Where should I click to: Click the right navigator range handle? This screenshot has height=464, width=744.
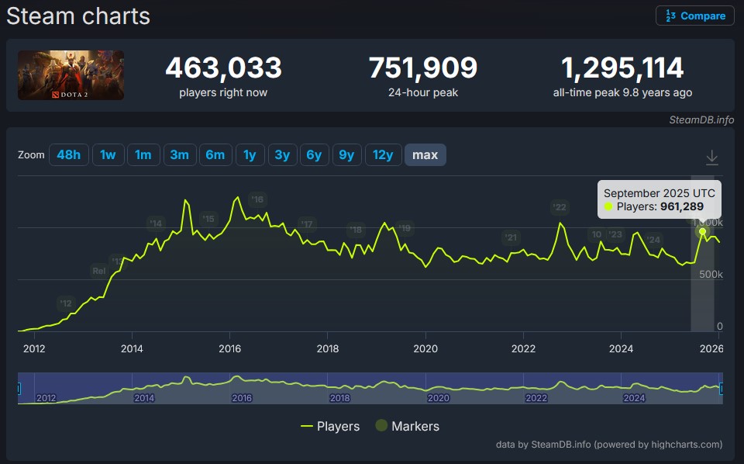click(x=722, y=389)
